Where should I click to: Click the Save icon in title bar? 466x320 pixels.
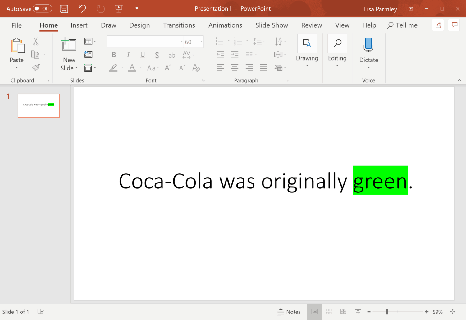(64, 9)
